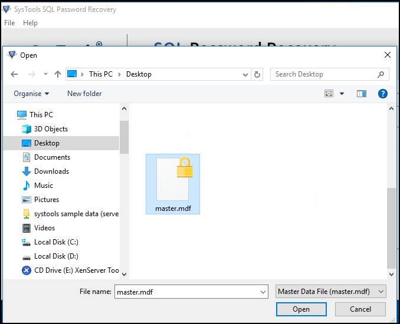Click the Open dialog title icon
Screen dimensions: 400x324
tap(12, 55)
